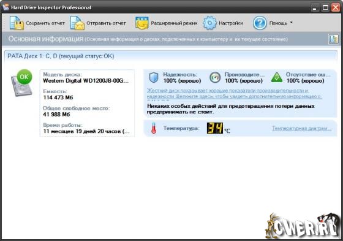Image resolution: width=343 pixels, height=241 pixels.
Task: Open the temperature diagram link
Action: pyautogui.click(x=301, y=128)
